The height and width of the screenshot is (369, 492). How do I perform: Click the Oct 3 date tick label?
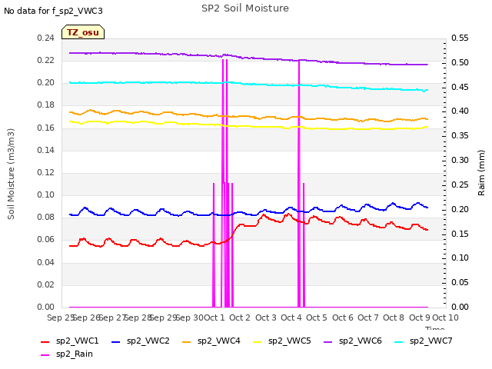click(266, 317)
